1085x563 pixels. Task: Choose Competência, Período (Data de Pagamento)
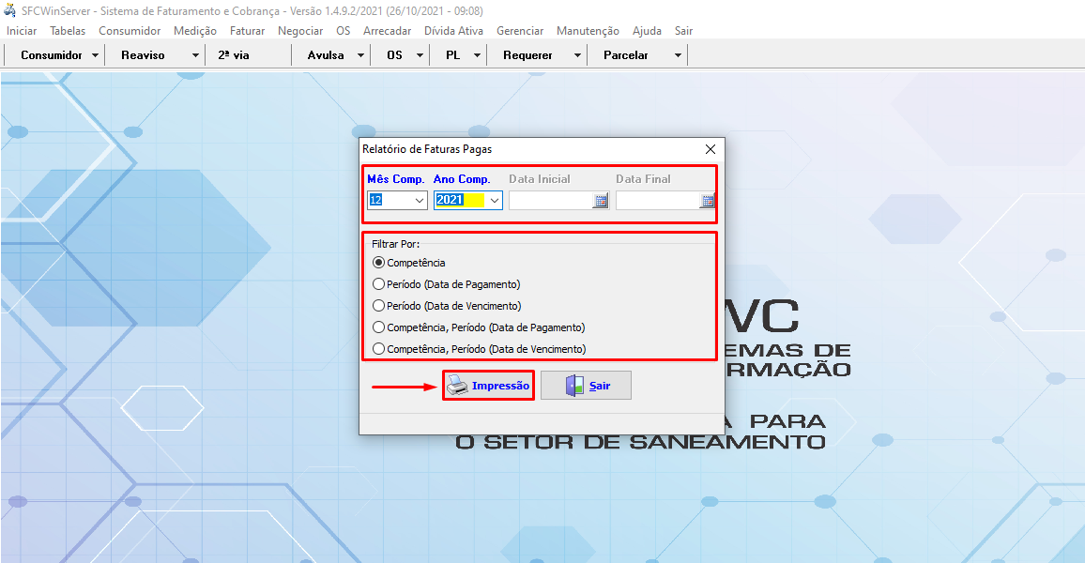coord(379,327)
